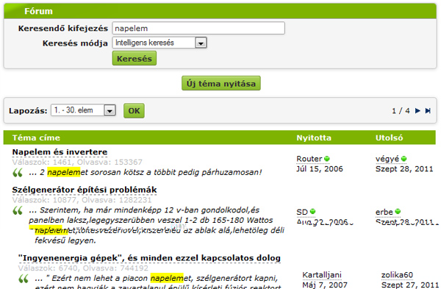Image resolution: width=441 pixels, height=289 pixels.
Task: Open user profile zolika60
Action: click(x=397, y=275)
